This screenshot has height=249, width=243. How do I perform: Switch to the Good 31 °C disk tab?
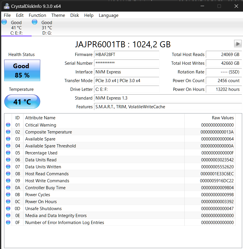pyautogui.click(x=47, y=28)
